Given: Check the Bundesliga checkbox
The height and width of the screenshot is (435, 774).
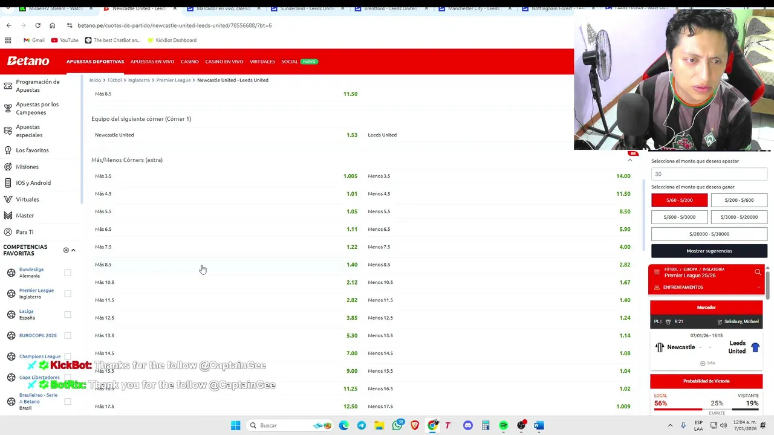Looking at the screenshot, I should point(68,272).
